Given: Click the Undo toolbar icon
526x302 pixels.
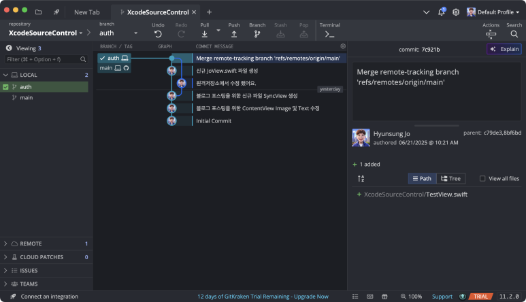Looking at the screenshot, I should pyautogui.click(x=158, y=34).
